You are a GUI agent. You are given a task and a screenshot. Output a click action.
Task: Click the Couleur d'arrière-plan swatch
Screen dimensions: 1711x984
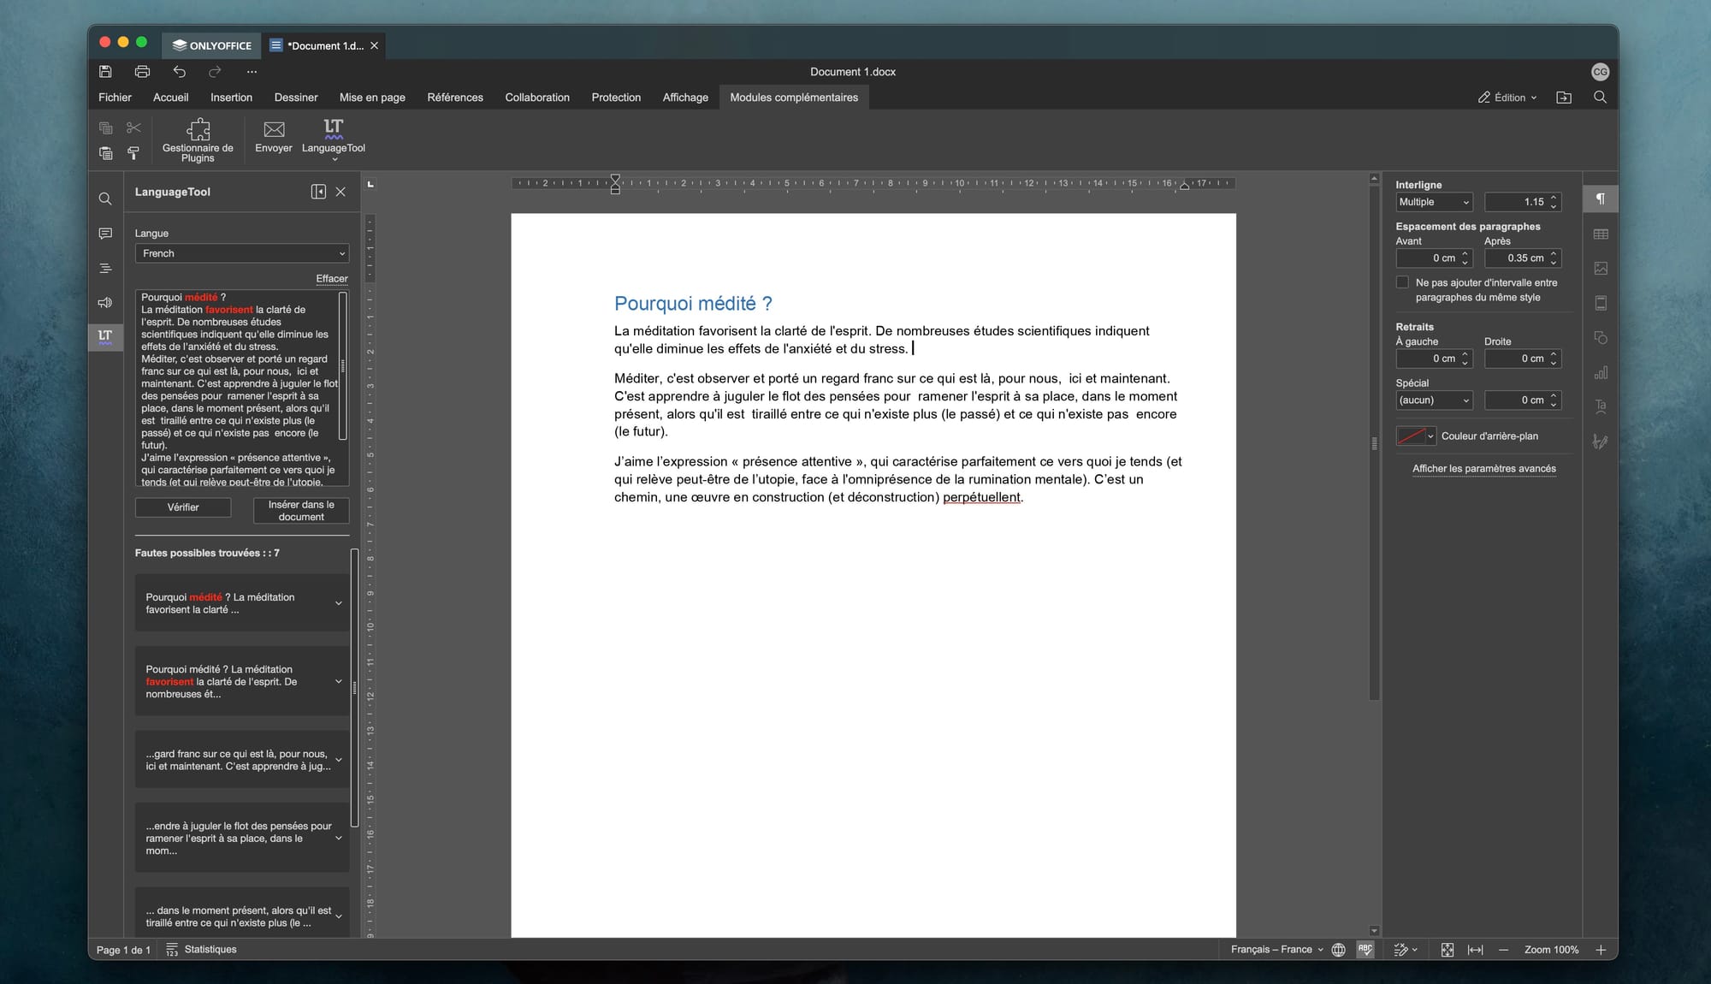pyautogui.click(x=1411, y=436)
